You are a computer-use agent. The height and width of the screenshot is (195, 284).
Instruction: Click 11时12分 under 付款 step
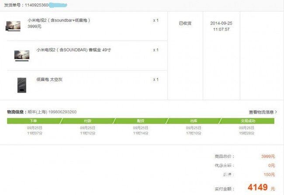pos(88,133)
